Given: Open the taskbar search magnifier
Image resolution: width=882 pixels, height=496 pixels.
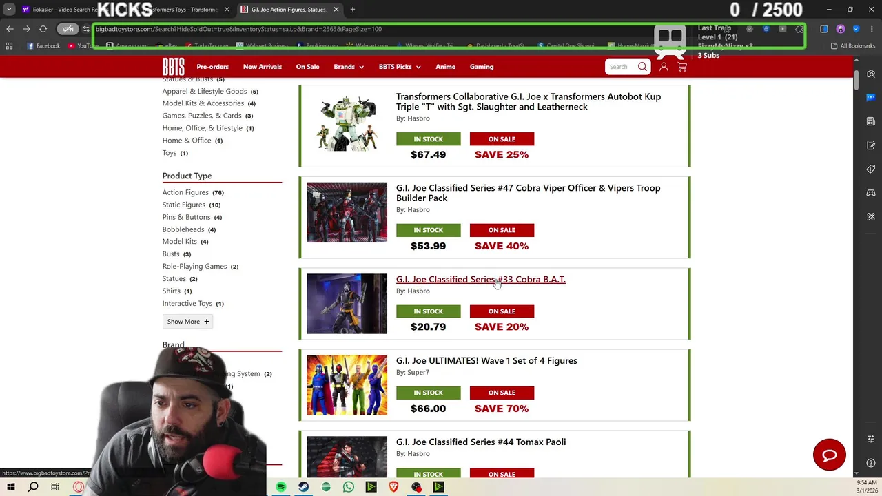Looking at the screenshot, I should click(33, 487).
